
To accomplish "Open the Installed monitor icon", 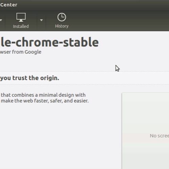I will [x=21, y=17].
